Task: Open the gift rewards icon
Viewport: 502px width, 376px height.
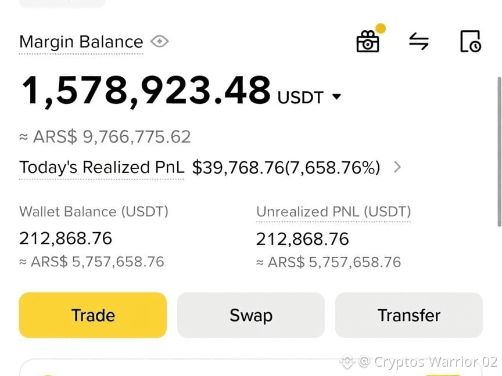Action: [368, 42]
